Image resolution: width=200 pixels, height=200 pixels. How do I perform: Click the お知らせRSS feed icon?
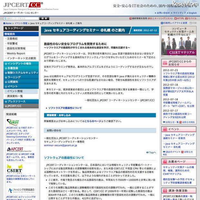(x=181, y=122)
